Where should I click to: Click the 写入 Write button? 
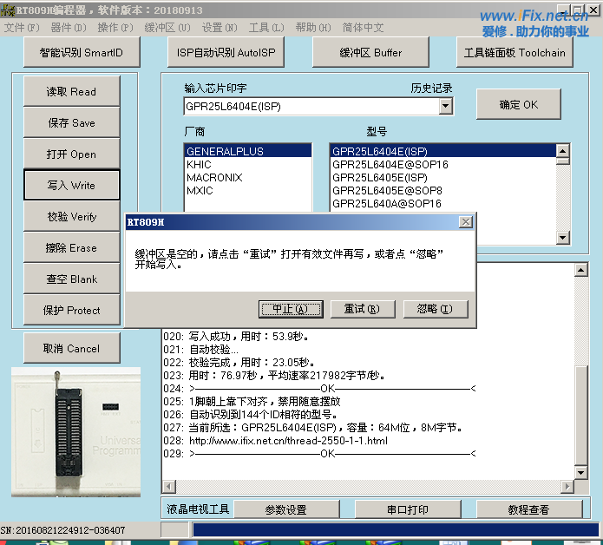tap(71, 185)
